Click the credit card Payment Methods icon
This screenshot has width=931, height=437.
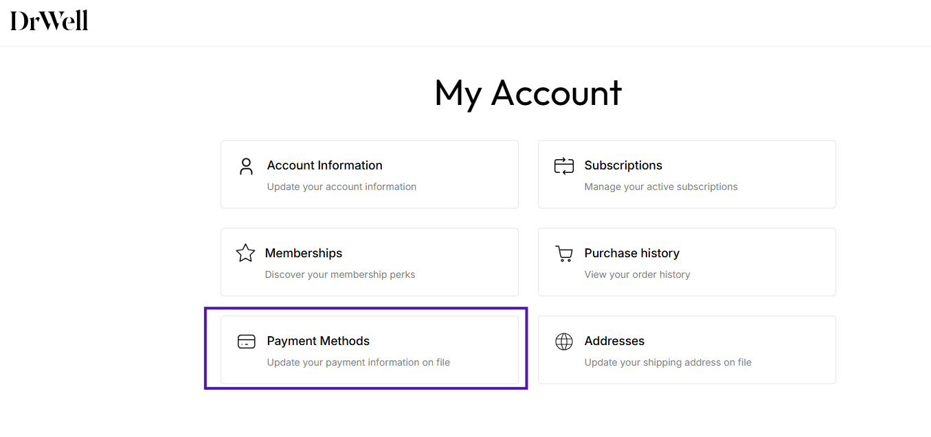tap(246, 342)
